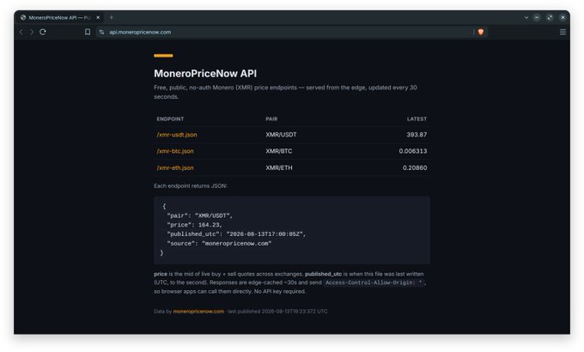Minimize the browser window
Image resolution: width=584 pixels, height=352 pixels.
[537, 17]
